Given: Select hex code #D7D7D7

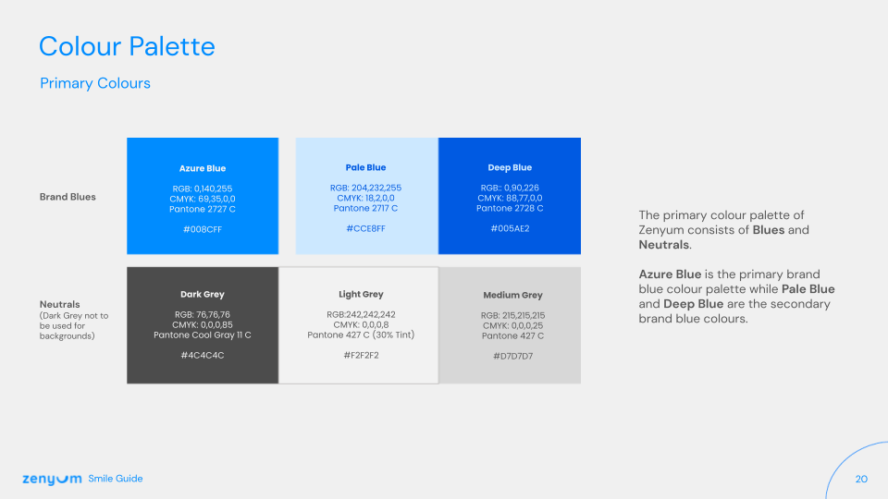Looking at the screenshot, I should (x=512, y=356).
